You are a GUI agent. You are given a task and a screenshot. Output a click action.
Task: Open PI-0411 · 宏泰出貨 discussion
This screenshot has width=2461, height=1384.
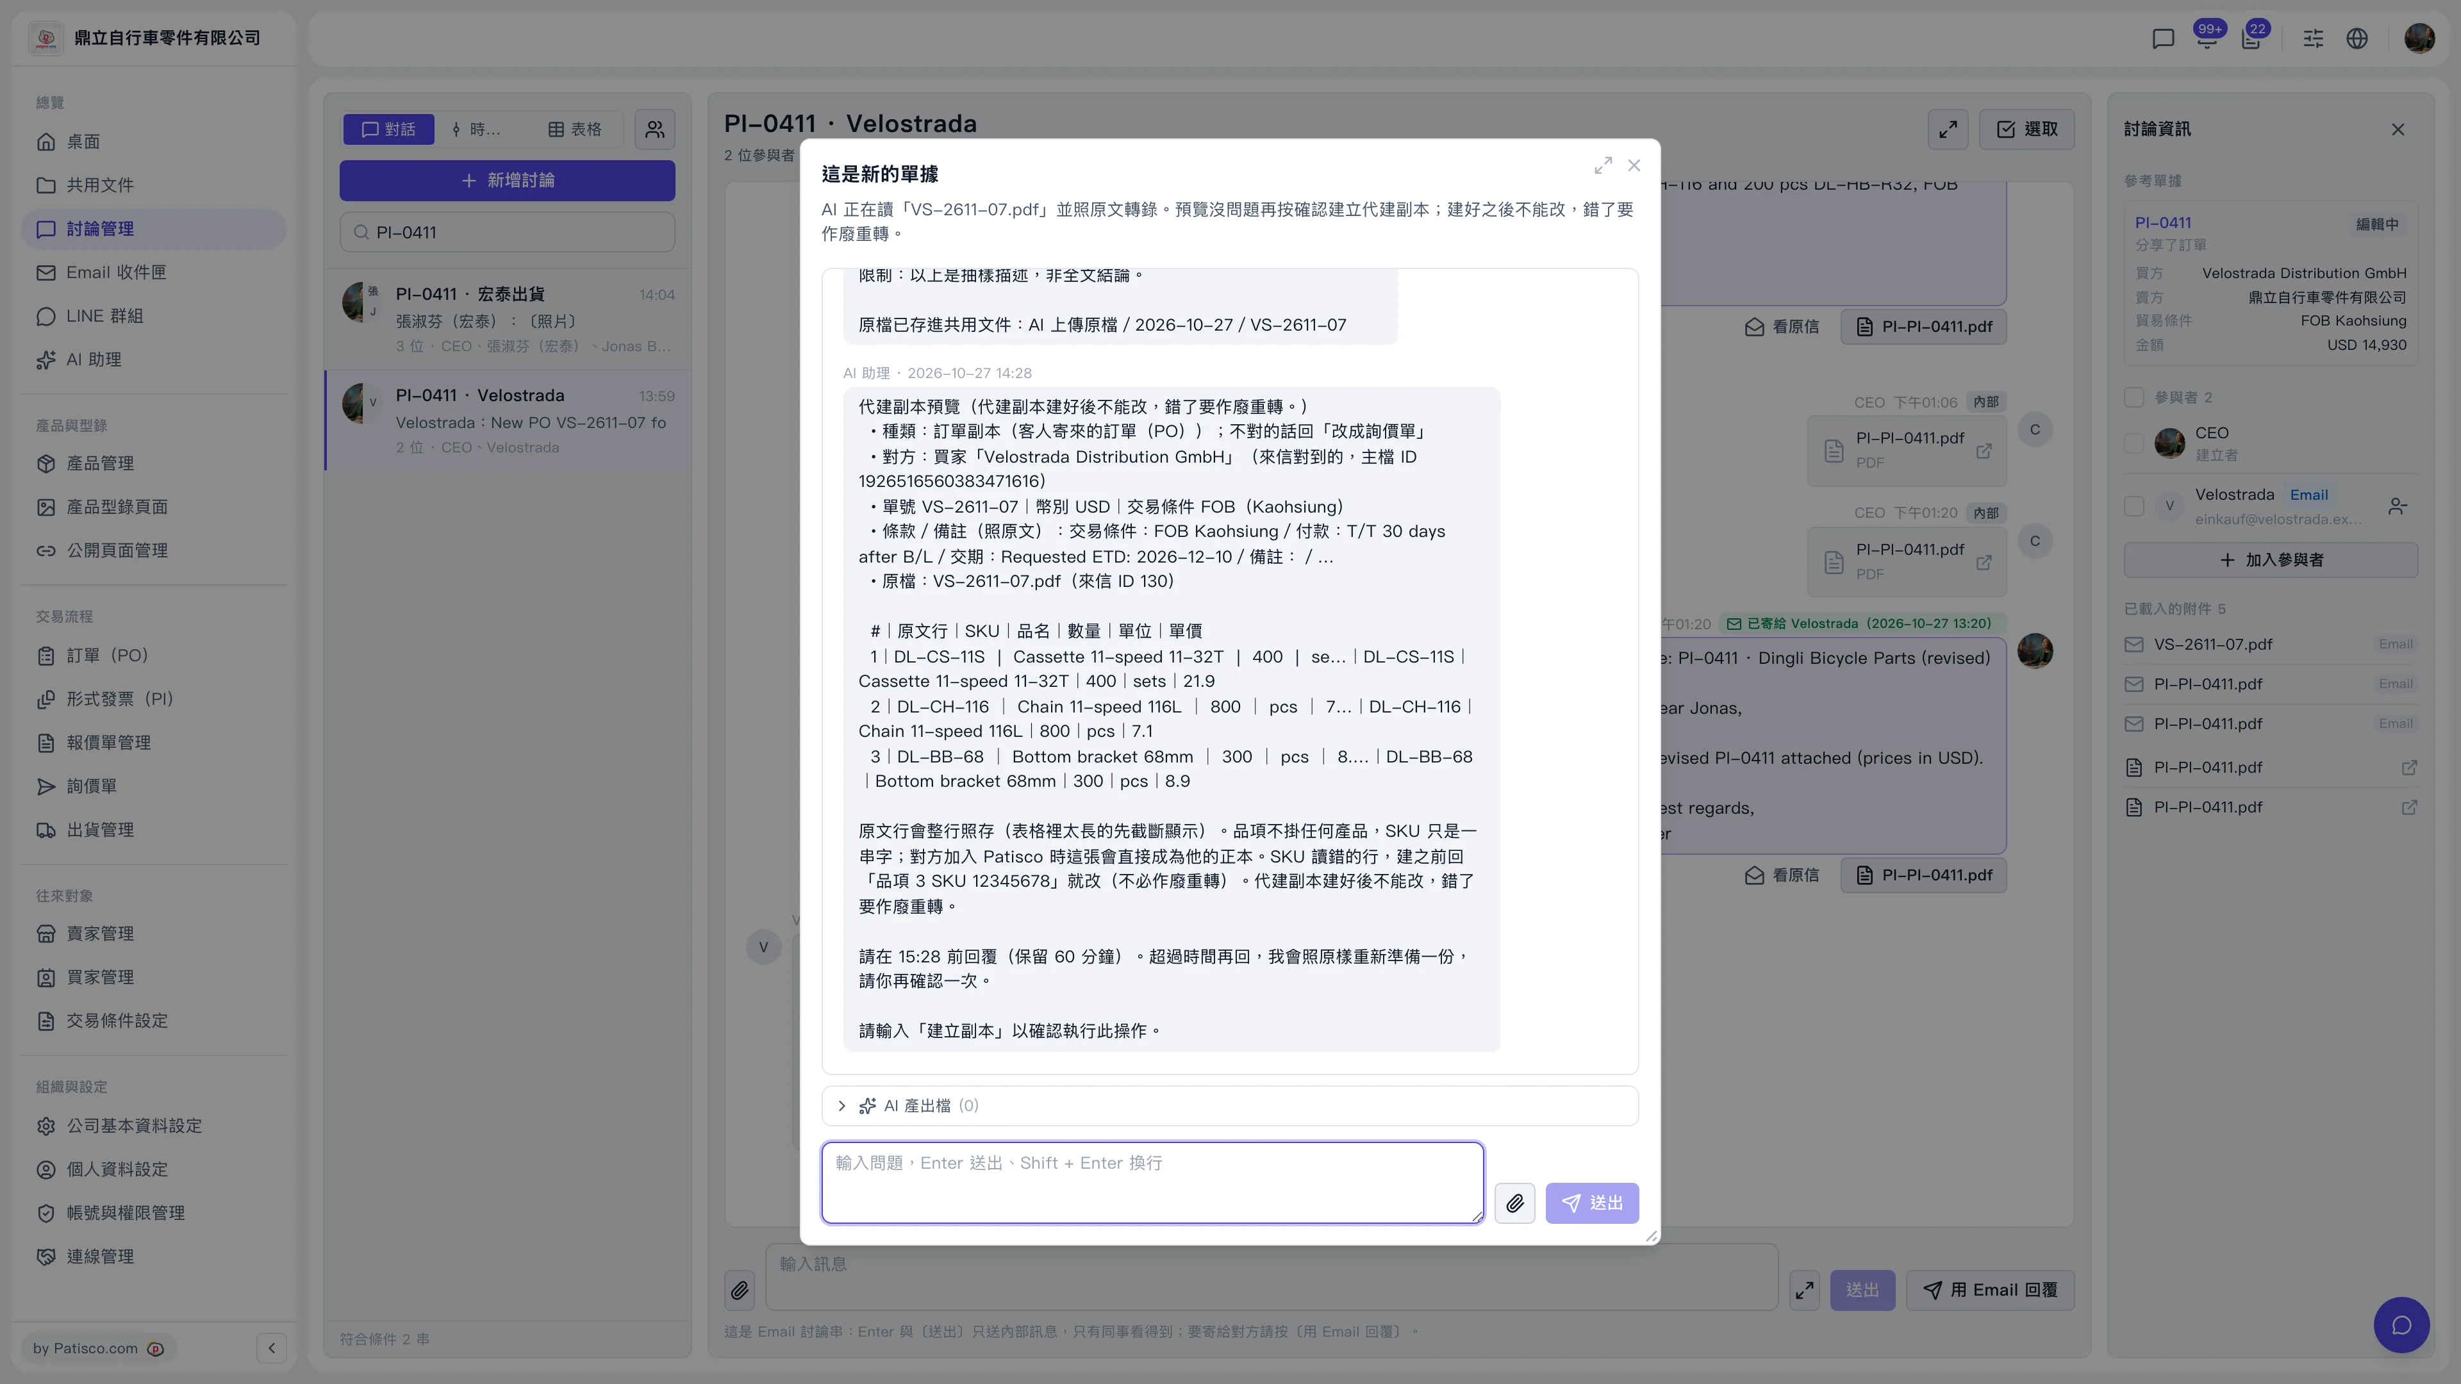[508, 320]
